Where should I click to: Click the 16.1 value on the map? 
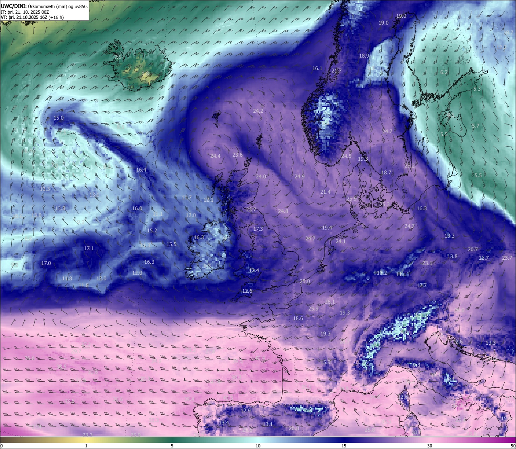[317, 68]
